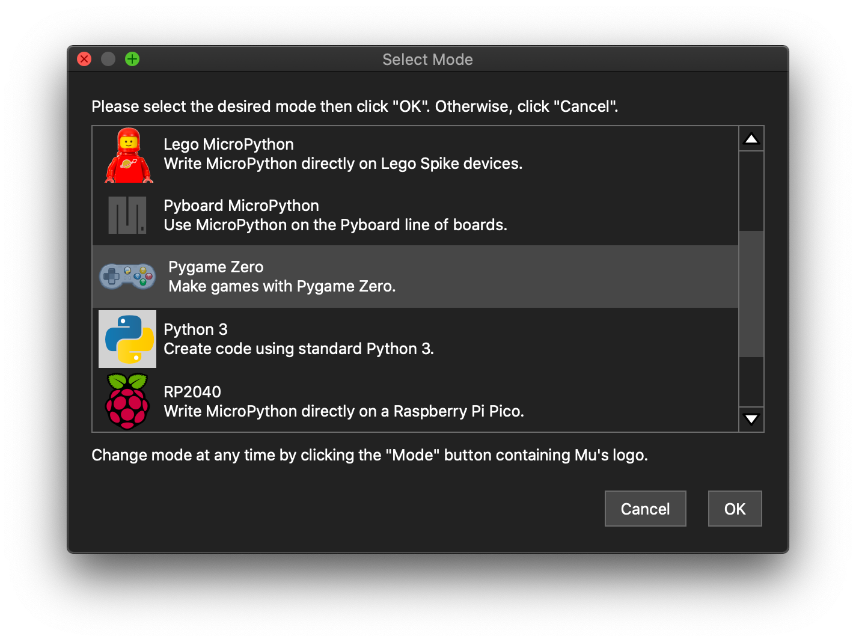Confirm the selection with OK
856x642 pixels.
click(735, 509)
